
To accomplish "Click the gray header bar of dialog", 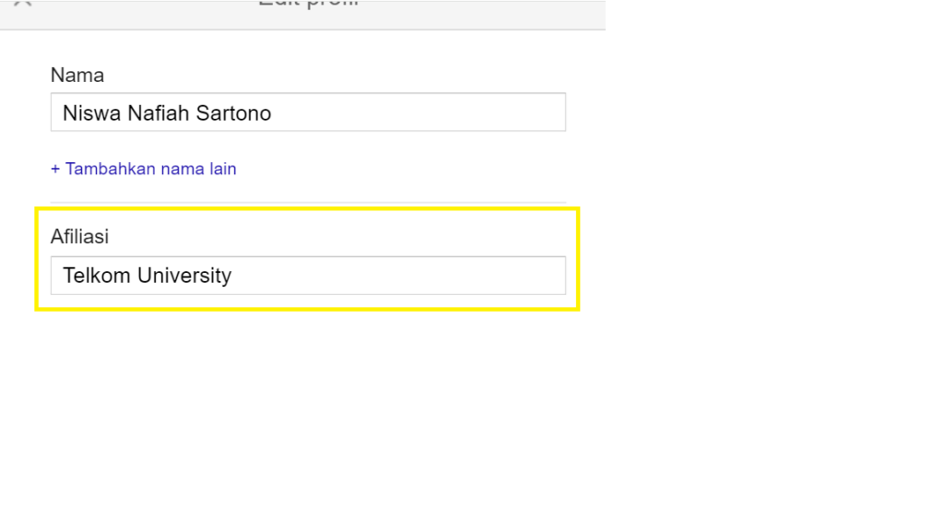I will pos(461,13).
